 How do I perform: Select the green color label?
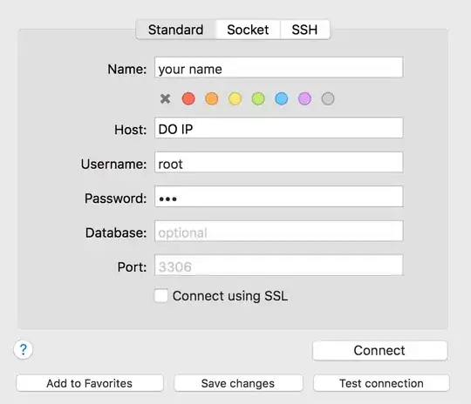click(258, 98)
